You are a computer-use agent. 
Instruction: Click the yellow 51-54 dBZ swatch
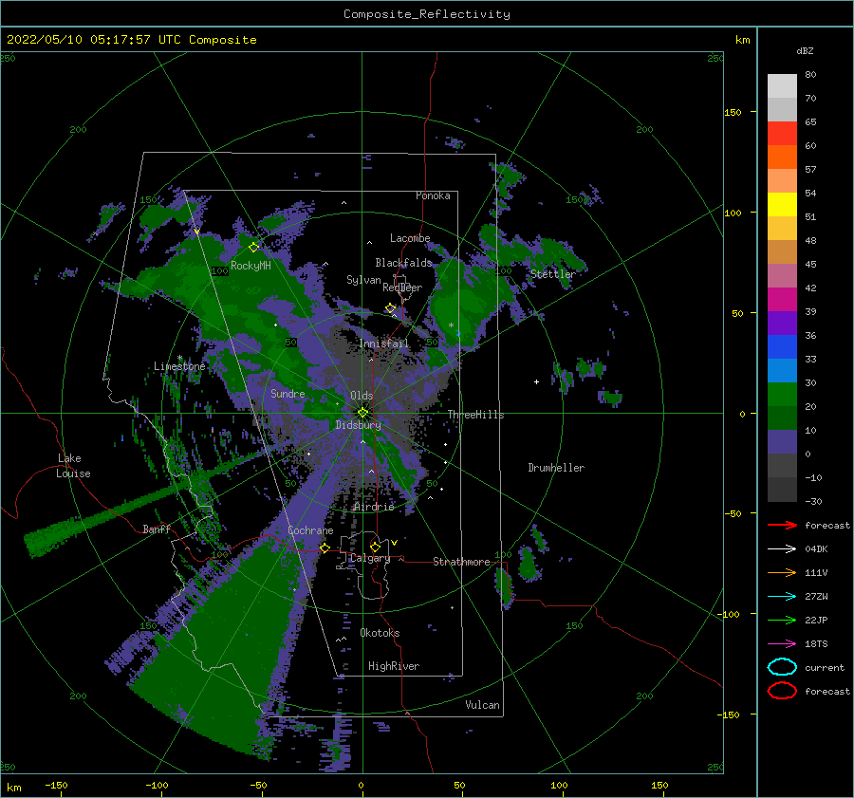click(782, 205)
